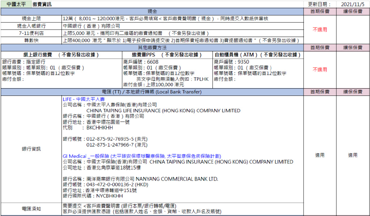Viewport: 370px width, 216px height.
Task: Select the 商戶編號：9350 line
Action: 231,62
